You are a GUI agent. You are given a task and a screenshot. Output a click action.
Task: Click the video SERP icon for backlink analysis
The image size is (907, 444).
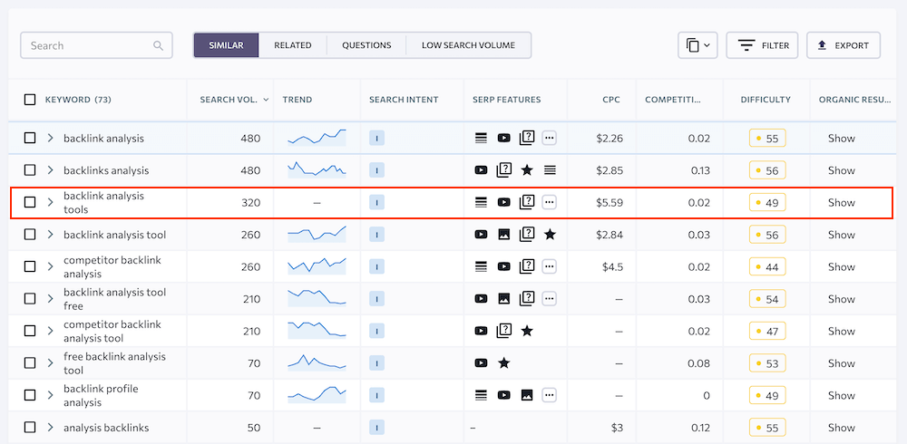(504, 139)
